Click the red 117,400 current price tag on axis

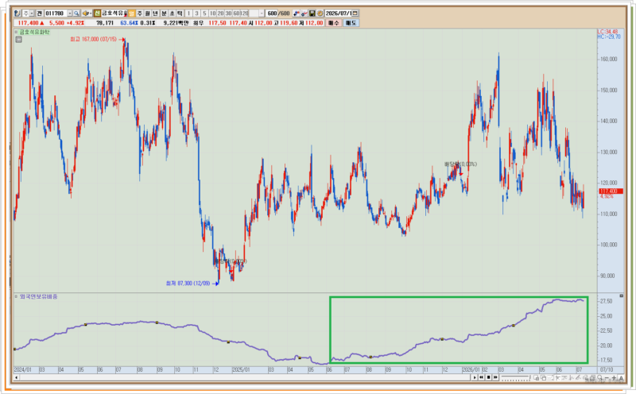click(x=611, y=191)
